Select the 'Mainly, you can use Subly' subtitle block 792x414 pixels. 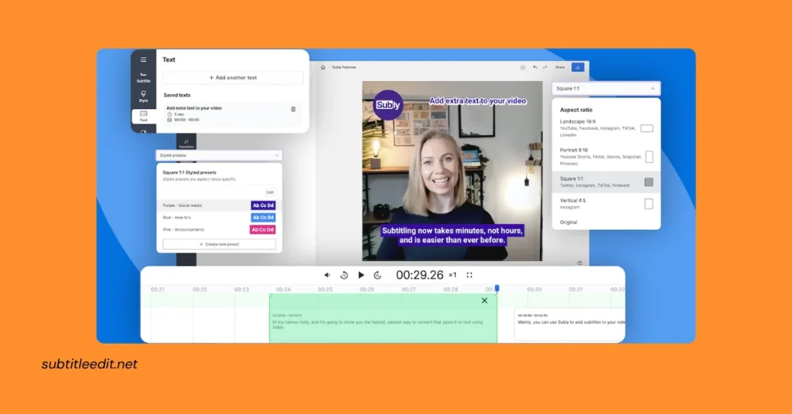click(x=570, y=324)
